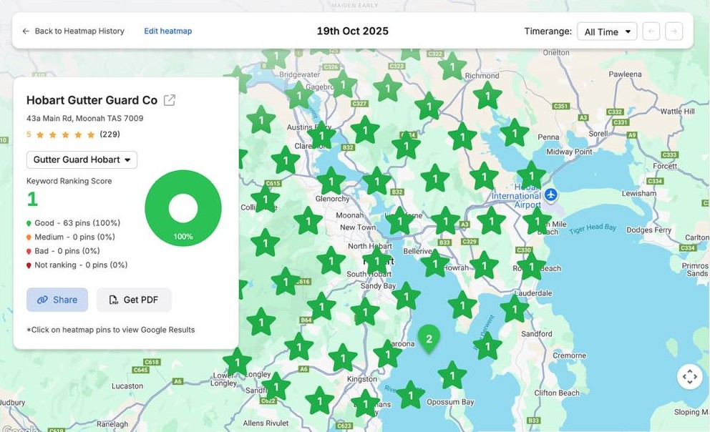
Task: Open the All Time timerange dropdown
Action: click(607, 31)
